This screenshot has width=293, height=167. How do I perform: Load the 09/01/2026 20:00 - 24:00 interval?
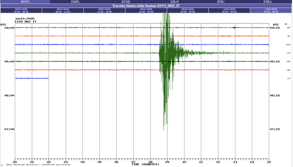188,10
